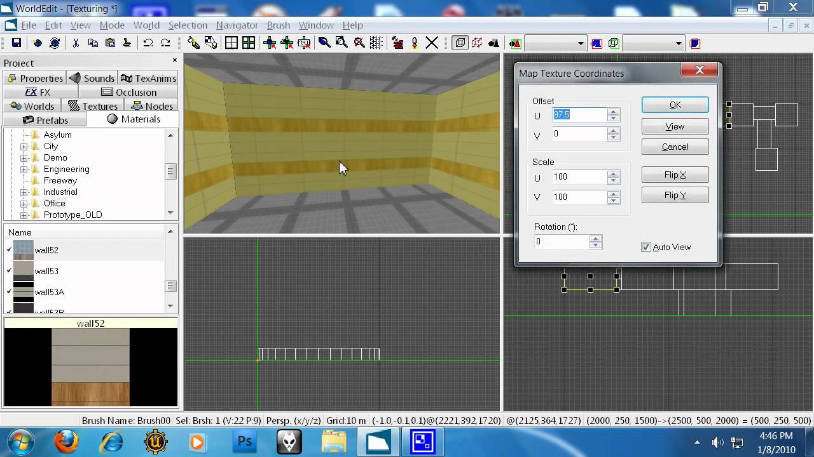The image size is (814, 457).
Task: Expand the Engineering folder node
Action: click(x=24, y=169)
